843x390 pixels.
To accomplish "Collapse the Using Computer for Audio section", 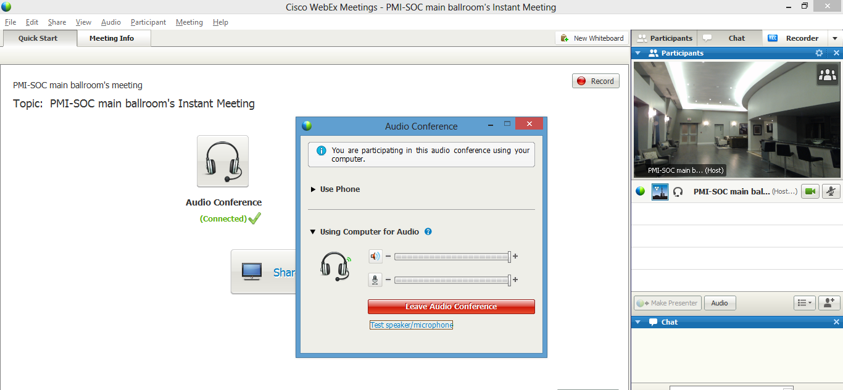I will click(x=314, y=232).
